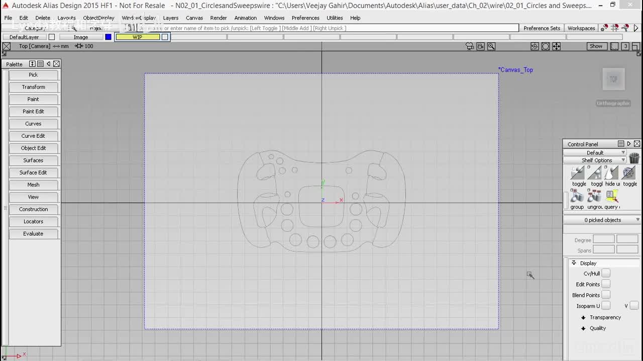Open the '0 picked objects' dropdown
Screen dimensions: 643x361
point(602,220)
